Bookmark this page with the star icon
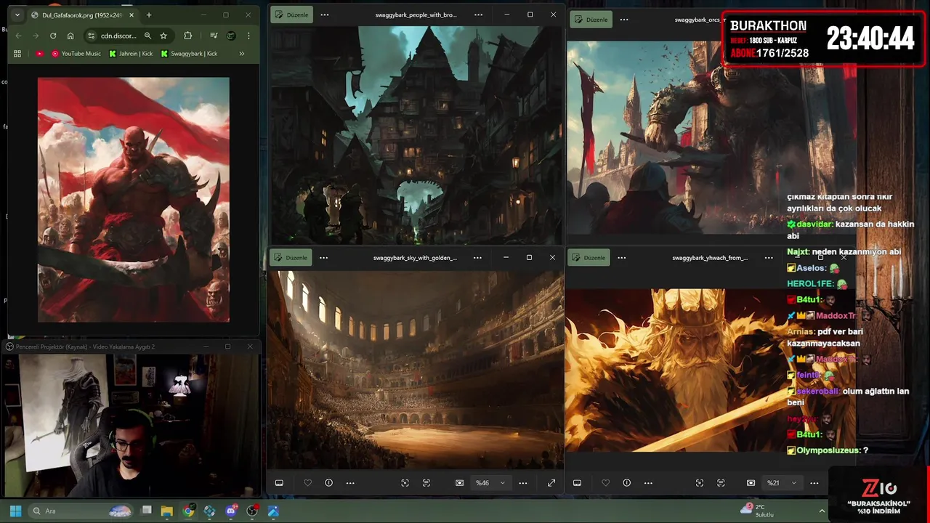This screenshot has height=523, width=930. pos(163,36)
